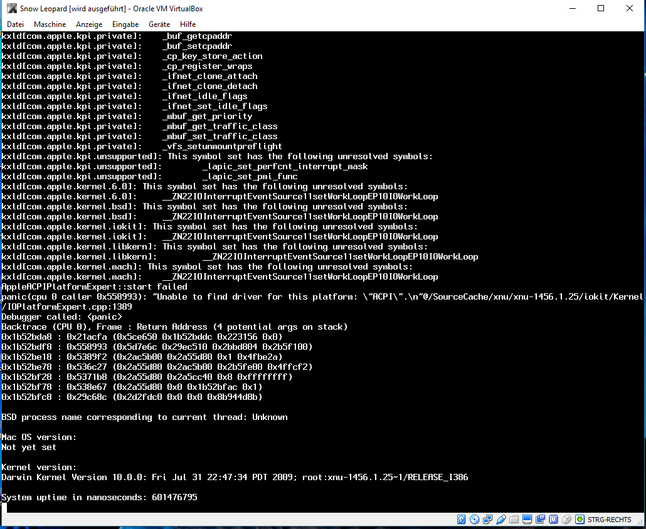
Task: Click the '_mbuf_get_priority' symbol line
Action: pyautogui.click(x=127, y=116)
